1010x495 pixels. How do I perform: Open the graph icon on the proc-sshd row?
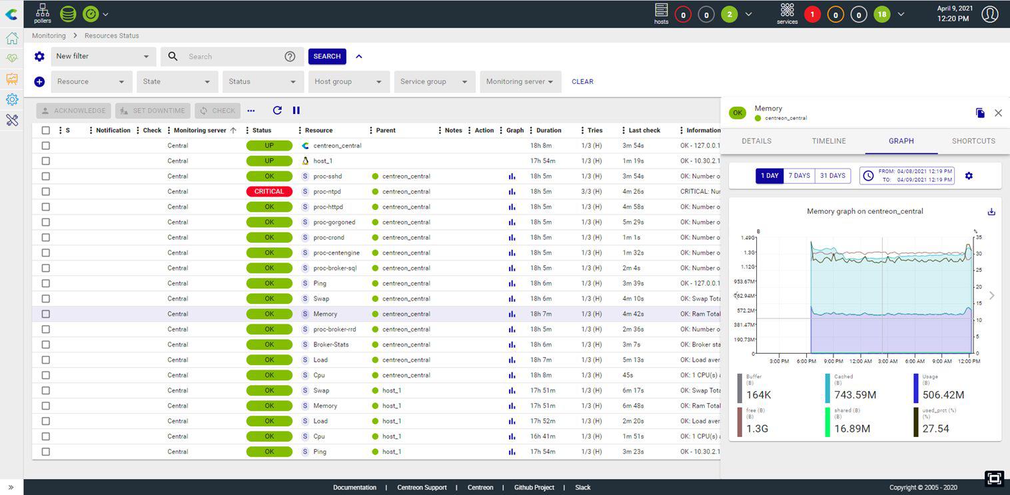pyautogui.click(x=511, y=176)
